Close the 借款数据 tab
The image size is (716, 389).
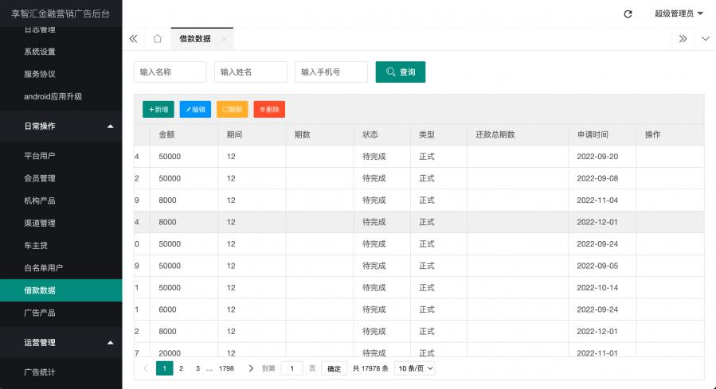click(x=225, y=39)
